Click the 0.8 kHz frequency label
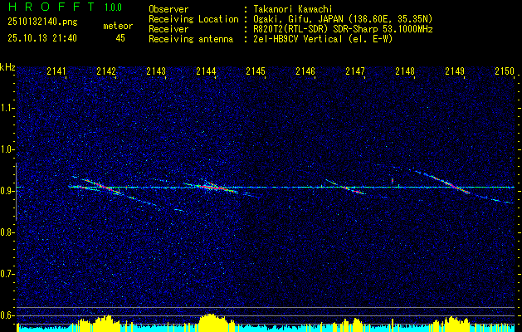This screenshot has height=332, width=522. point(7,232)
